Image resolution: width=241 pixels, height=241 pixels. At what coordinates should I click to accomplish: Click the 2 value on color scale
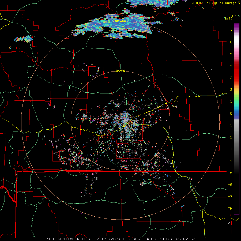pyautogui.click(x=231, y=90)
